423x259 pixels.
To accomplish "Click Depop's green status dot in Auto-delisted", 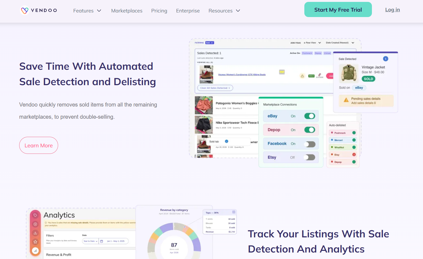I will point(354,162).
